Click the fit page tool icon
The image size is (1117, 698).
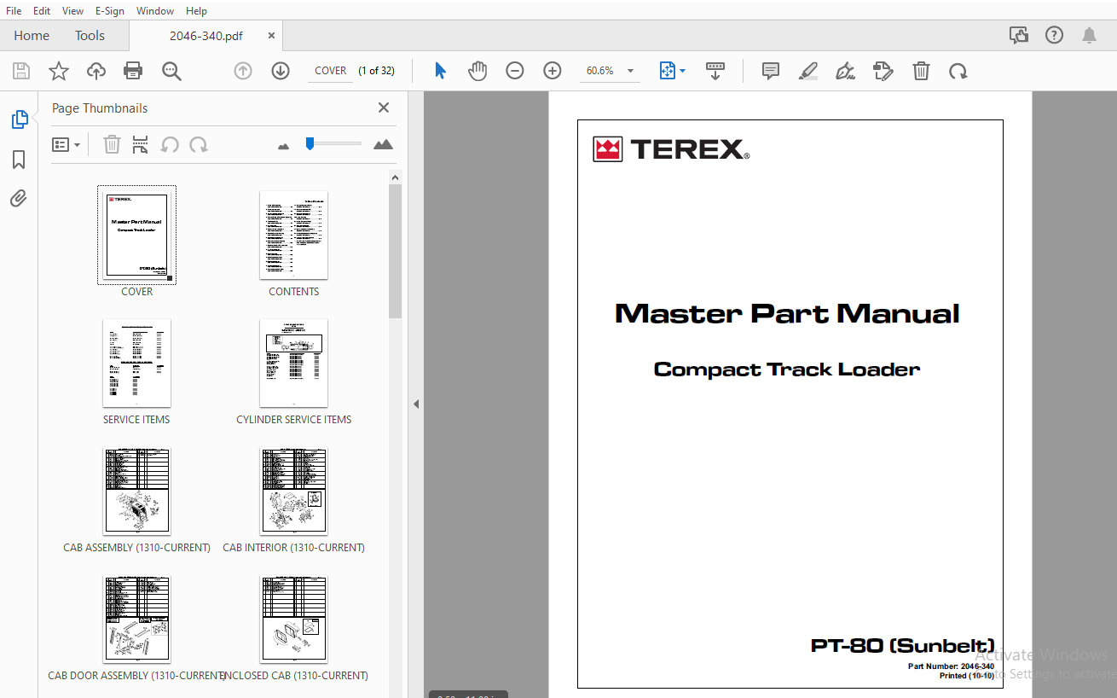click(668, 71)
